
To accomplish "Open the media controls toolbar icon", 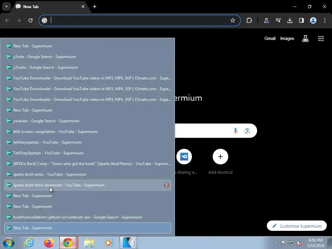I will pyautogui.click(x=278, y=20).
